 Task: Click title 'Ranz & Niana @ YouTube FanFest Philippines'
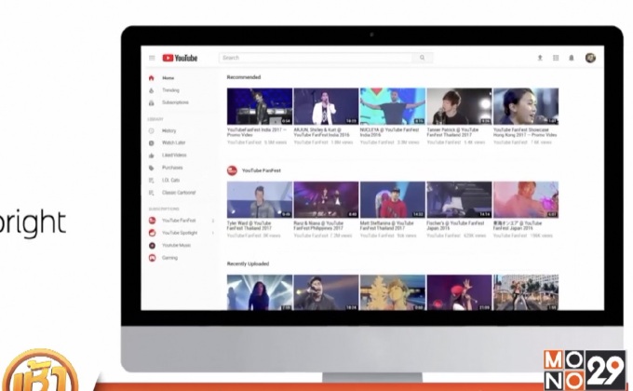point(318,225)
